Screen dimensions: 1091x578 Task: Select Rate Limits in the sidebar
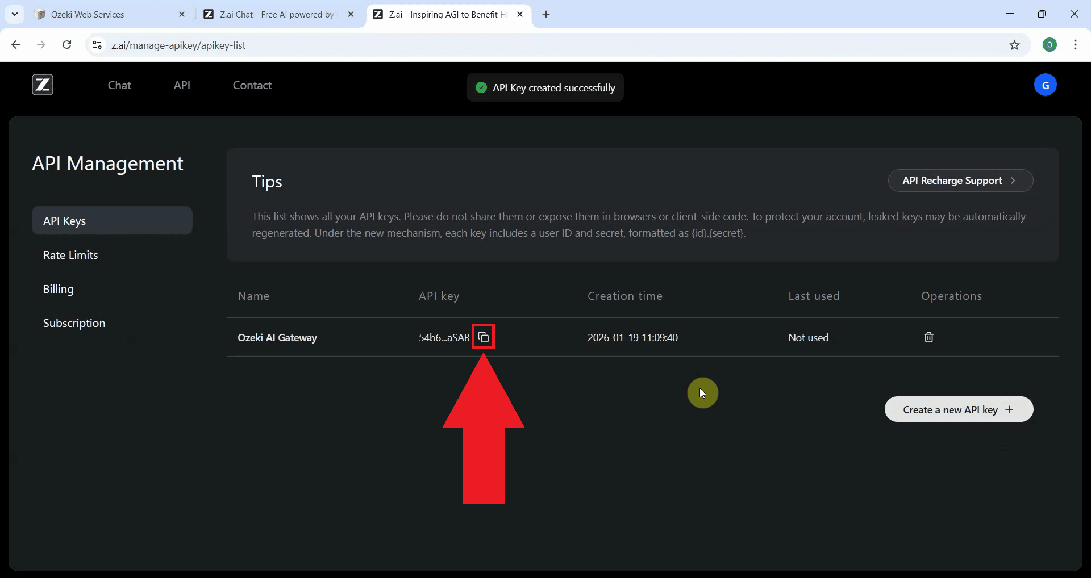pyautogui.click(x=70, y=254)
